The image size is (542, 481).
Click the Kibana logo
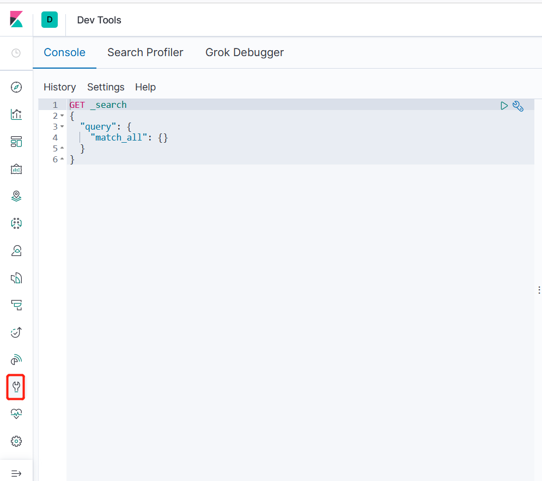pyautogui.click(x=16, y=20)
